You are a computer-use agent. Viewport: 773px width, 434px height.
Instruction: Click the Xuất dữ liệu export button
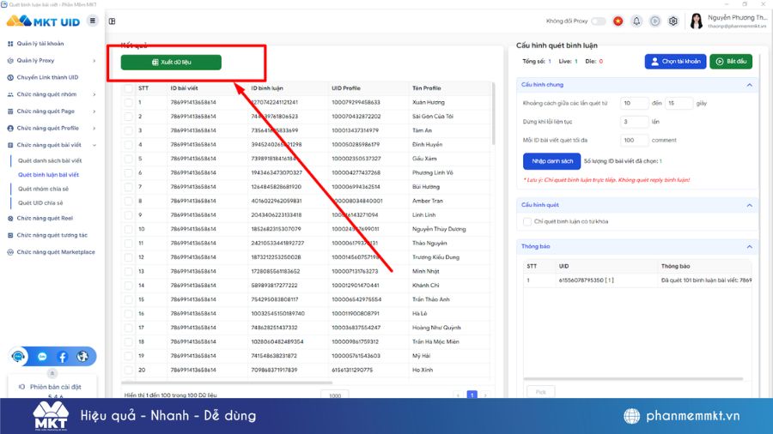(x=171, y=62)
